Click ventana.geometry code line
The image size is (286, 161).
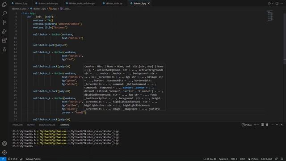coord(58,24)
